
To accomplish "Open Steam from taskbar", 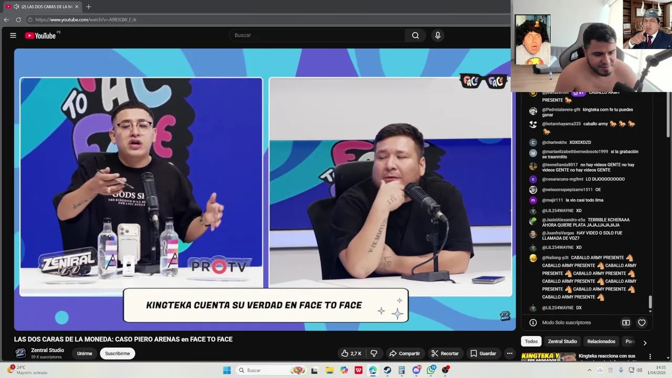I will (x=387, y=370).
